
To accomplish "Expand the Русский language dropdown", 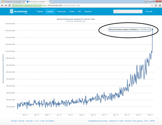I will (x=150, y=11).
